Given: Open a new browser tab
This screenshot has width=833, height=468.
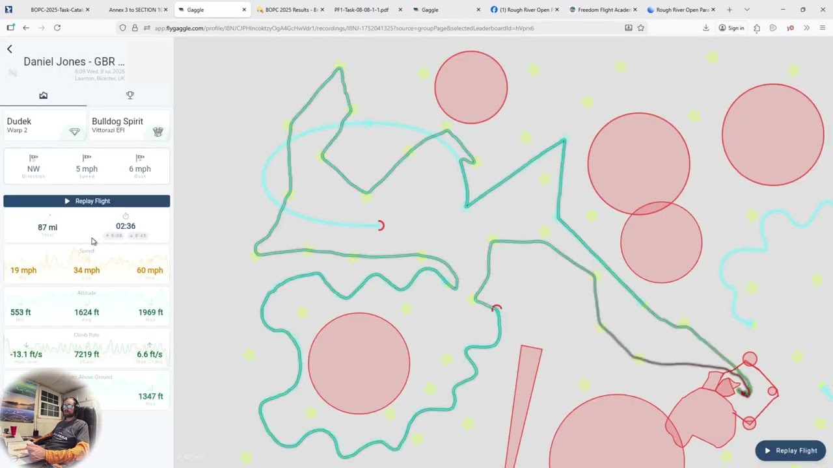Looking at the screenshot, I should coord(730,10).
